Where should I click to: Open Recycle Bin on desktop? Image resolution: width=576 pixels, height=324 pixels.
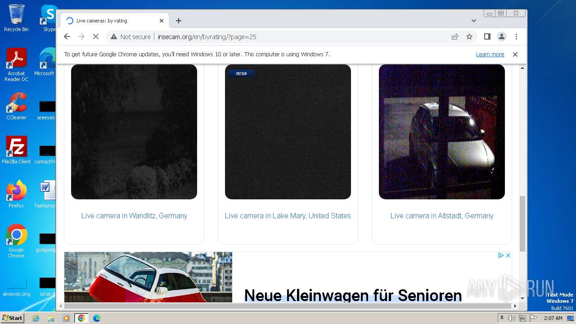pos(16,18)
